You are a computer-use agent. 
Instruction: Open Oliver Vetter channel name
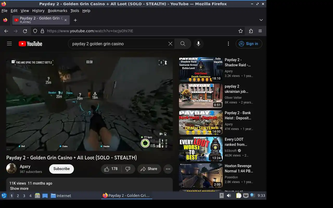pos(233,98)
